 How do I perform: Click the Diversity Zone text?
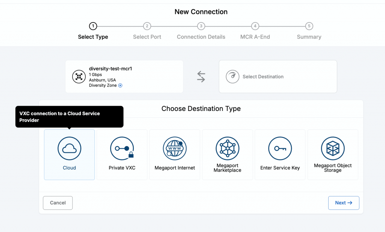click(103, 85)
